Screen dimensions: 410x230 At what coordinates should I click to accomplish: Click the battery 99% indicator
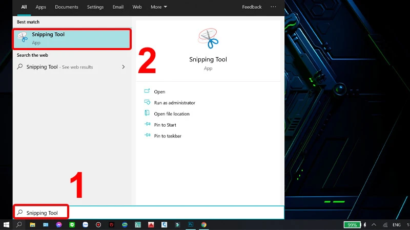[x=352, y=224]
